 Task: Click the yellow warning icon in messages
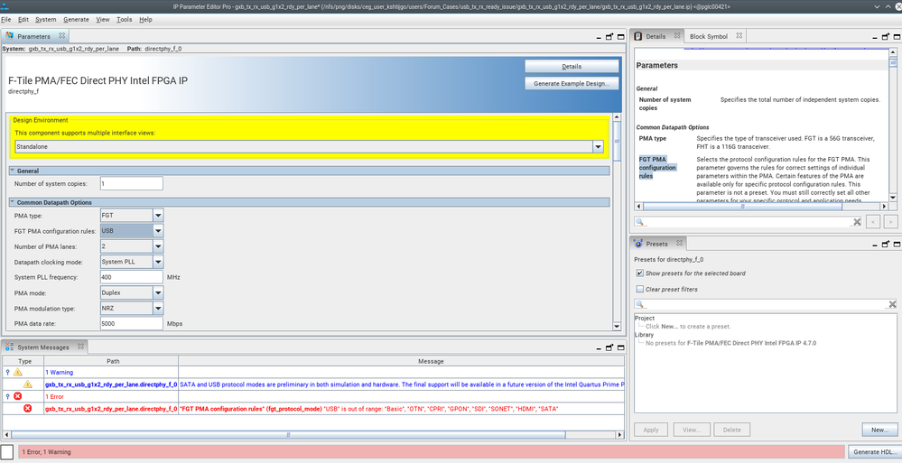(x=27, y=384)
